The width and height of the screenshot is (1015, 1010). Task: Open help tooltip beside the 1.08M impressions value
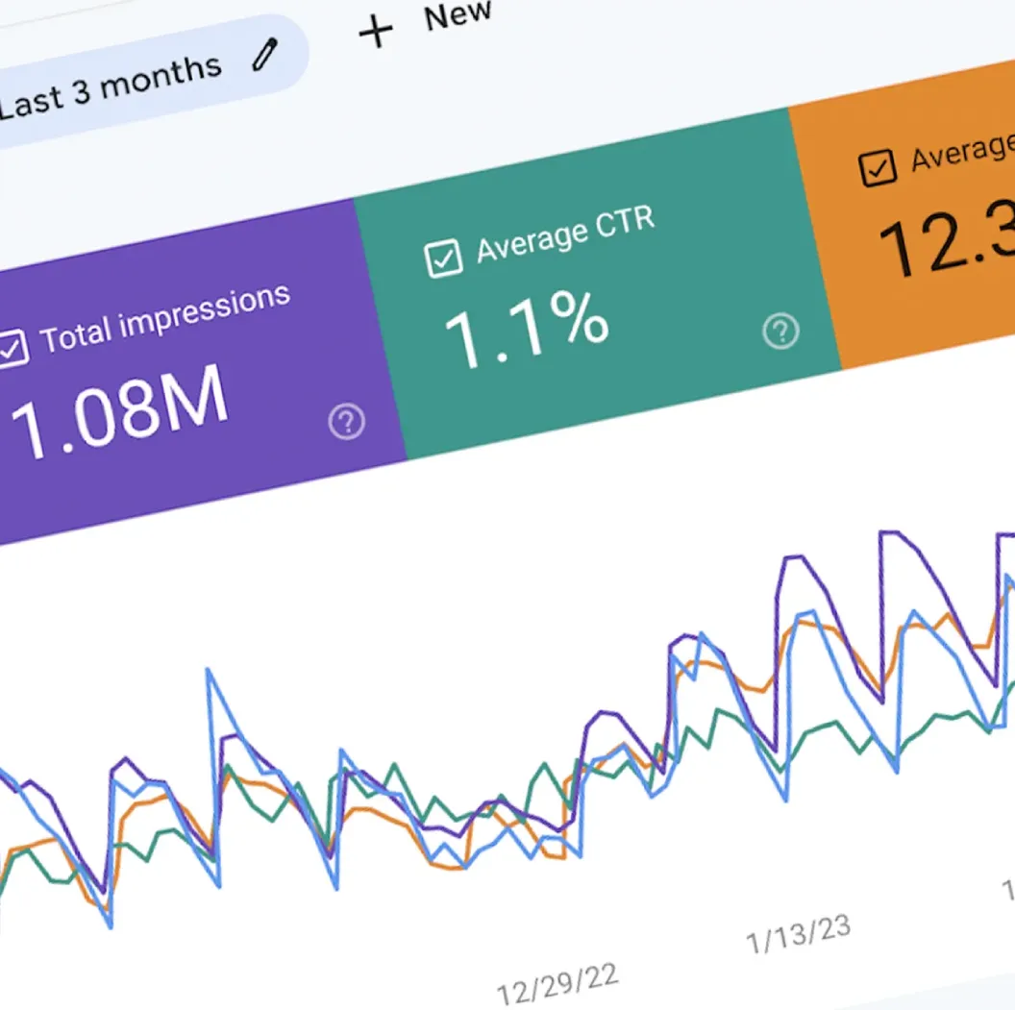click(x=347, y=420)
